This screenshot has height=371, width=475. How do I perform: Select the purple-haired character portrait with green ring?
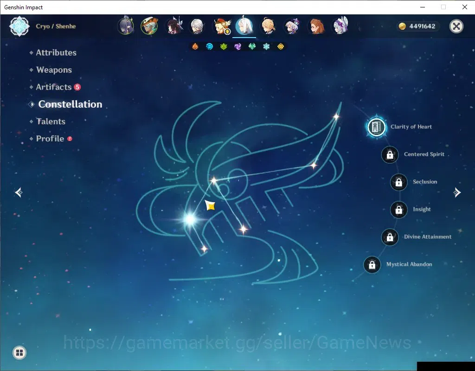[x=126, y=26]
